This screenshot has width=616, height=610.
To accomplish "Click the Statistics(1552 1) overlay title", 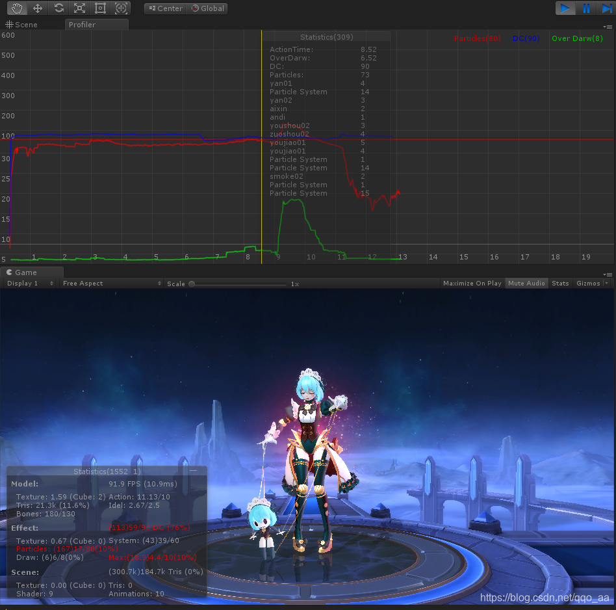I will pyautogui.click(x=107, y=471).
